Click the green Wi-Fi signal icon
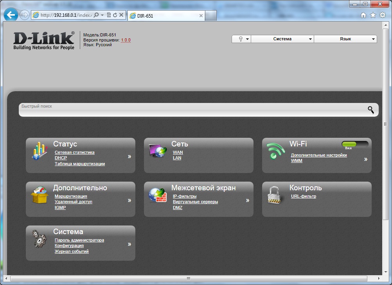 pyautogui.click(x=276, y=151)
